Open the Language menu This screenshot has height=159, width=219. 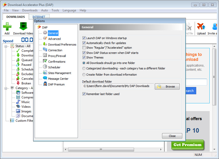pyautogui.click(x=69, y=10)
